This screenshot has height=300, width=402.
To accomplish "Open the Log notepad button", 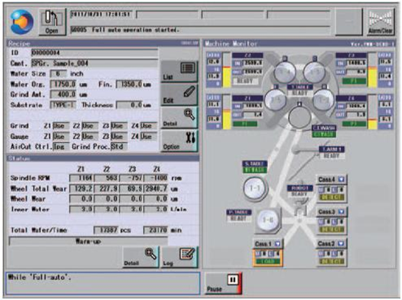I will tap(179, 257).
